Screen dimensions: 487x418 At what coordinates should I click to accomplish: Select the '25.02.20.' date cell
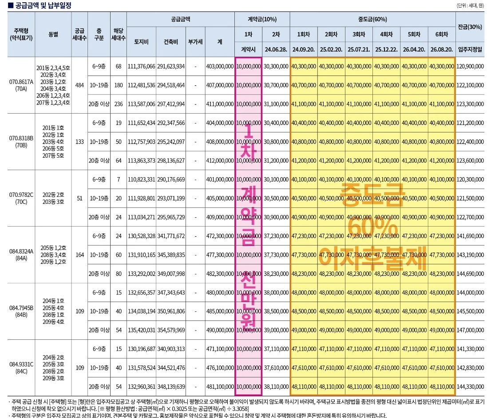(331, 49)
